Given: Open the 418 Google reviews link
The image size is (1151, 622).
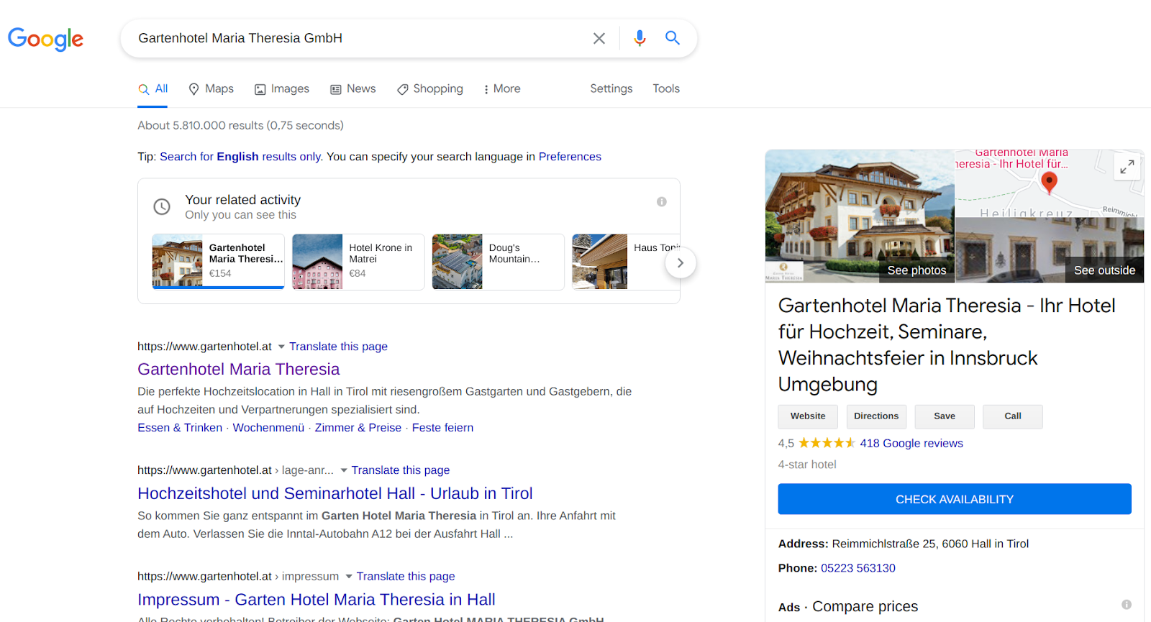Looking at the screenshot, I should (911, 444).
